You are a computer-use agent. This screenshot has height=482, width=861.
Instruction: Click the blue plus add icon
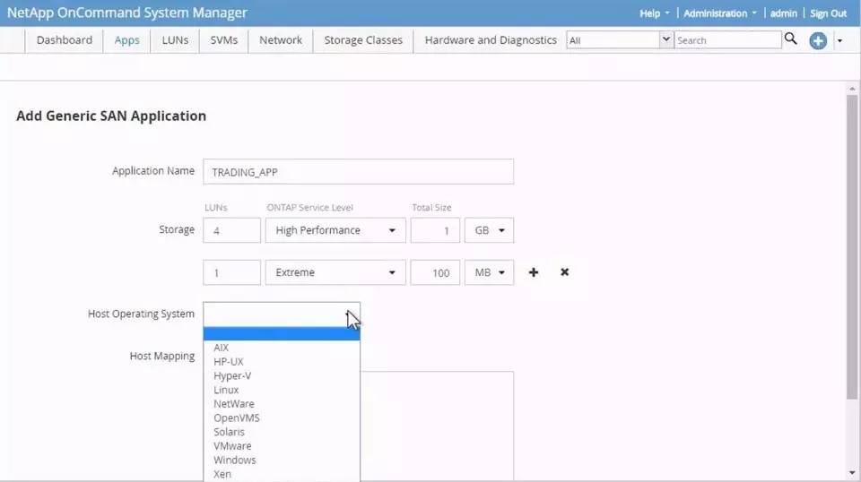(818, 40)
